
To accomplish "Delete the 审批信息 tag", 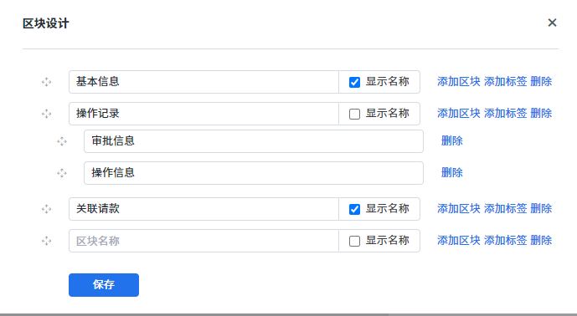I will click(x=452, y=140).
